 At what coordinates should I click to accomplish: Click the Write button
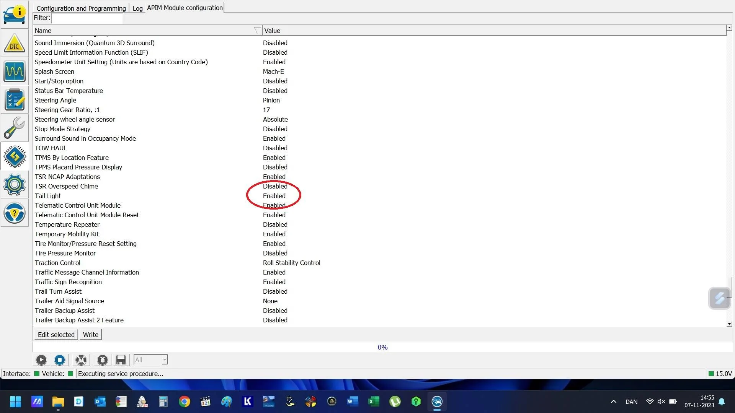91,335
